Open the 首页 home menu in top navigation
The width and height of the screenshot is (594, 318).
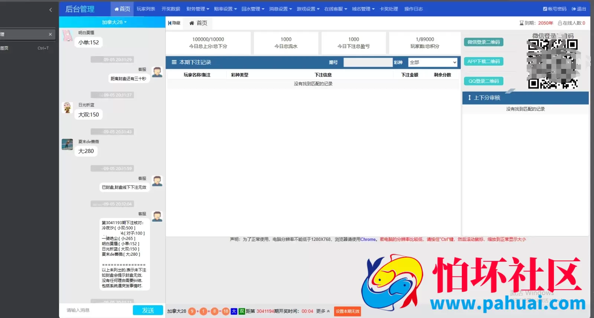[x=122, y=9]
